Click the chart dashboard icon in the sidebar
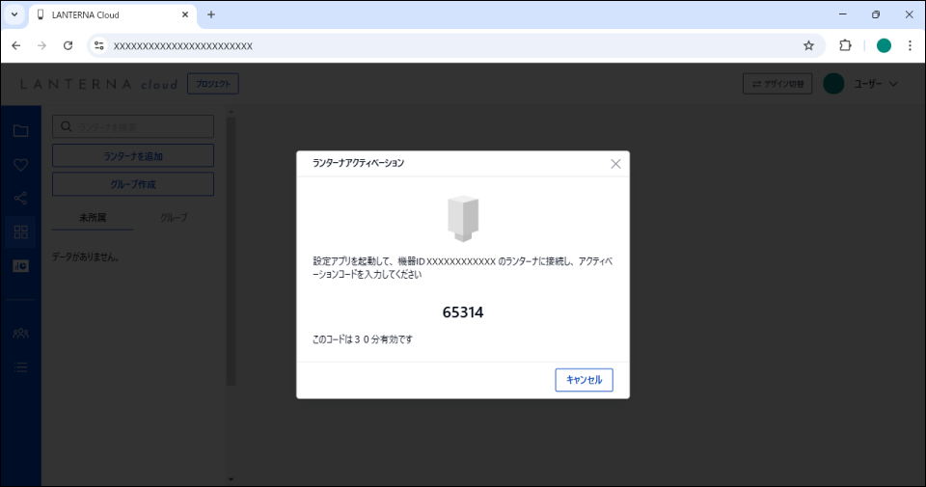 [20, 266]
